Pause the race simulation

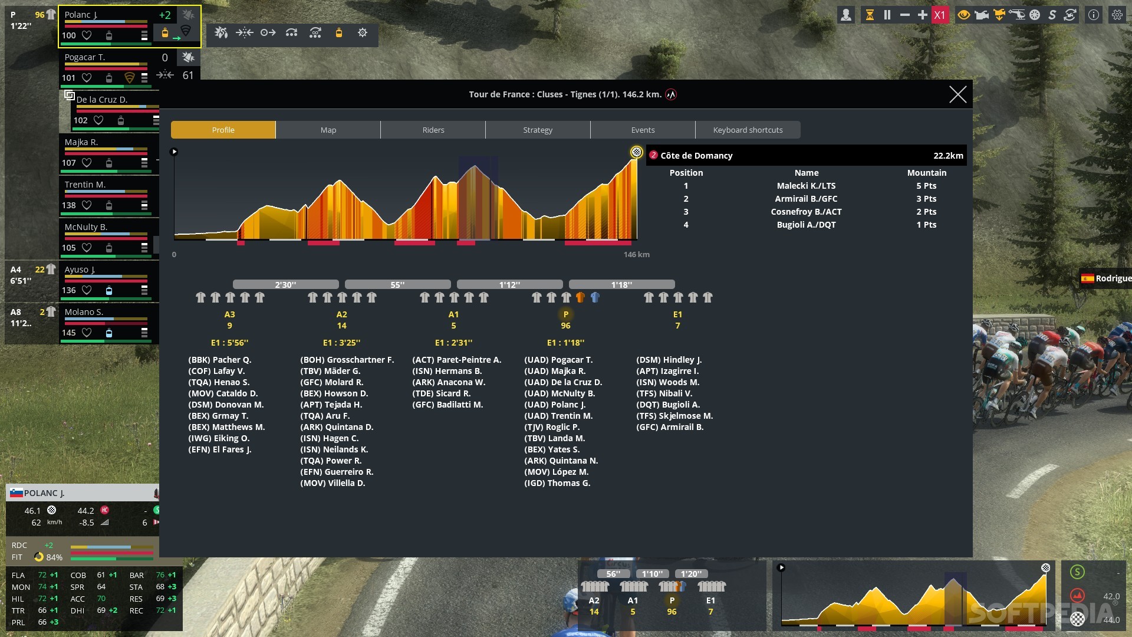(x=887, y=15)
